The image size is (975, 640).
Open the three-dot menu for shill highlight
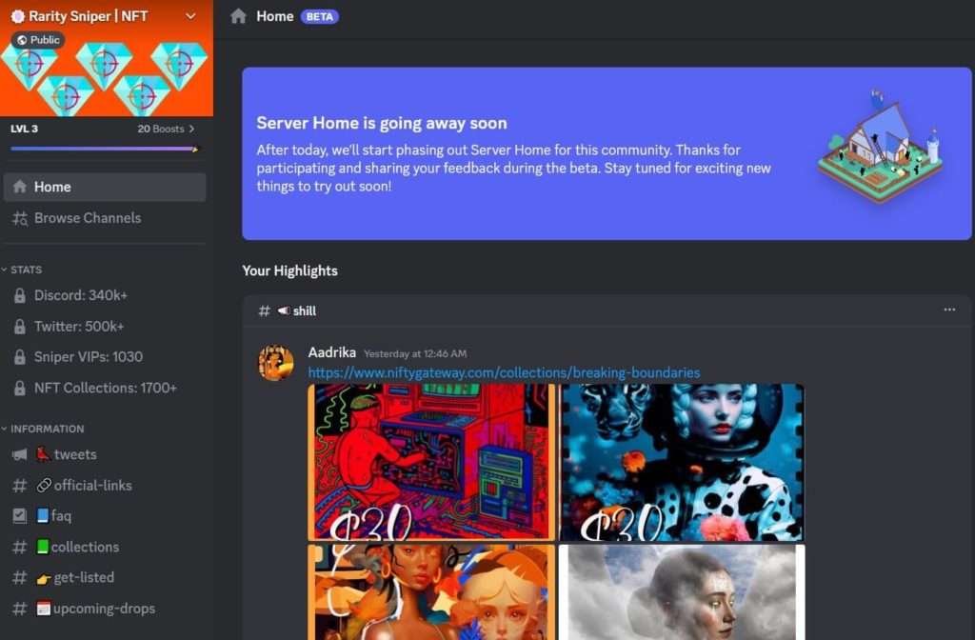point(949,310)
